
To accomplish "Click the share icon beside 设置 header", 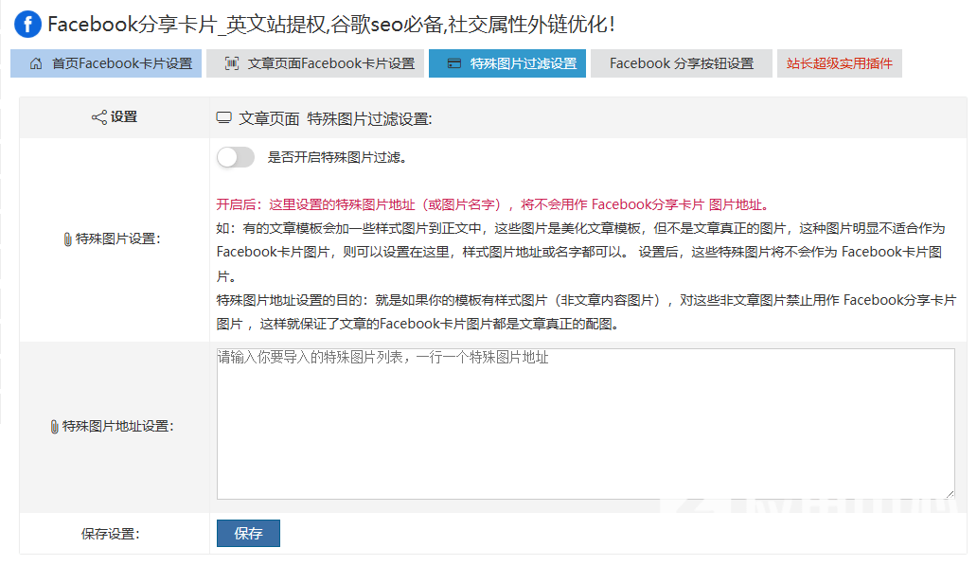I will [x=98, y=117].
